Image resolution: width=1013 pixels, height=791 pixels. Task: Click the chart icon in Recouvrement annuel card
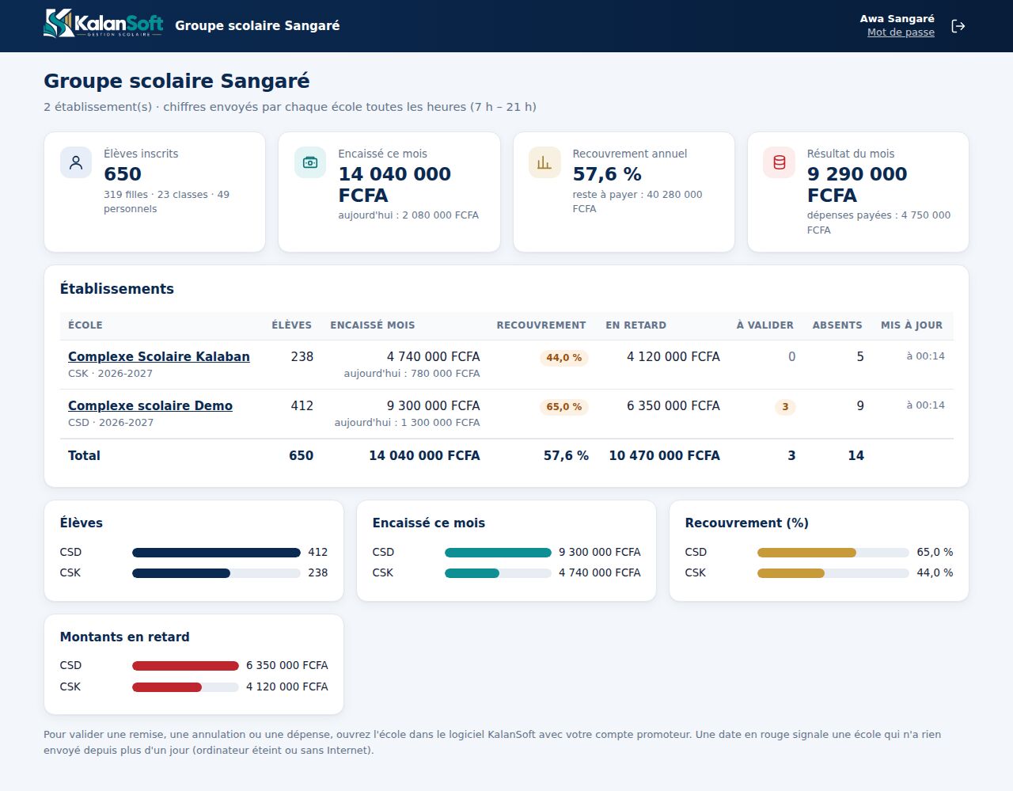(544, 162)
